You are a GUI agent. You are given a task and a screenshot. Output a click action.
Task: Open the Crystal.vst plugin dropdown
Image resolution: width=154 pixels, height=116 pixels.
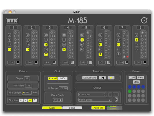93,94
